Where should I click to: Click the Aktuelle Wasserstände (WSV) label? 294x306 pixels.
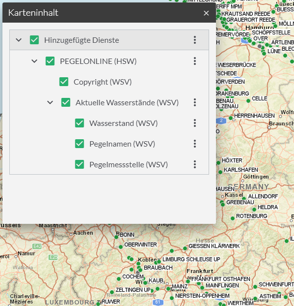[127, 103]
